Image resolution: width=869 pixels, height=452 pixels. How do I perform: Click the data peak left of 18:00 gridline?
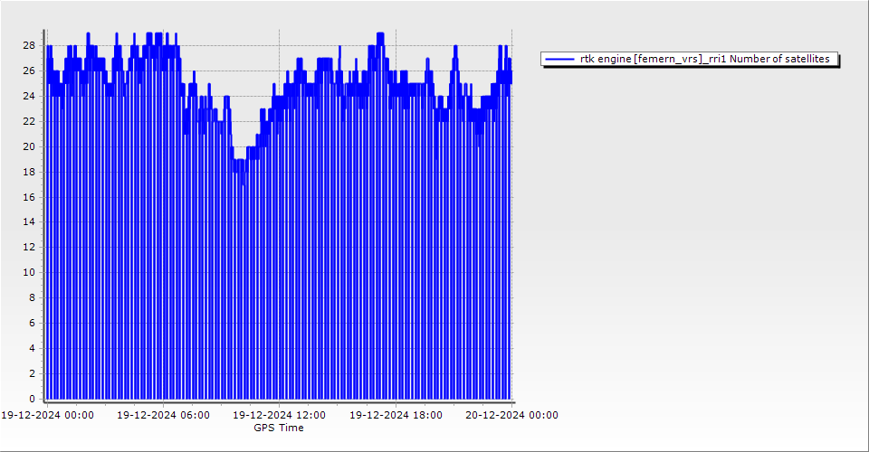click(x=380, y=34)
